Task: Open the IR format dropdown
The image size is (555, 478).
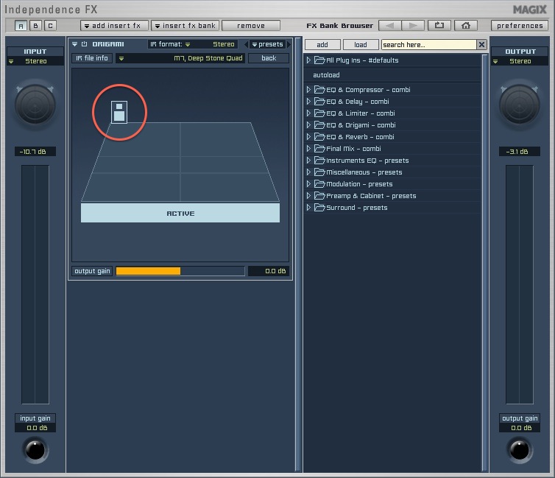Action: (192, 44)
